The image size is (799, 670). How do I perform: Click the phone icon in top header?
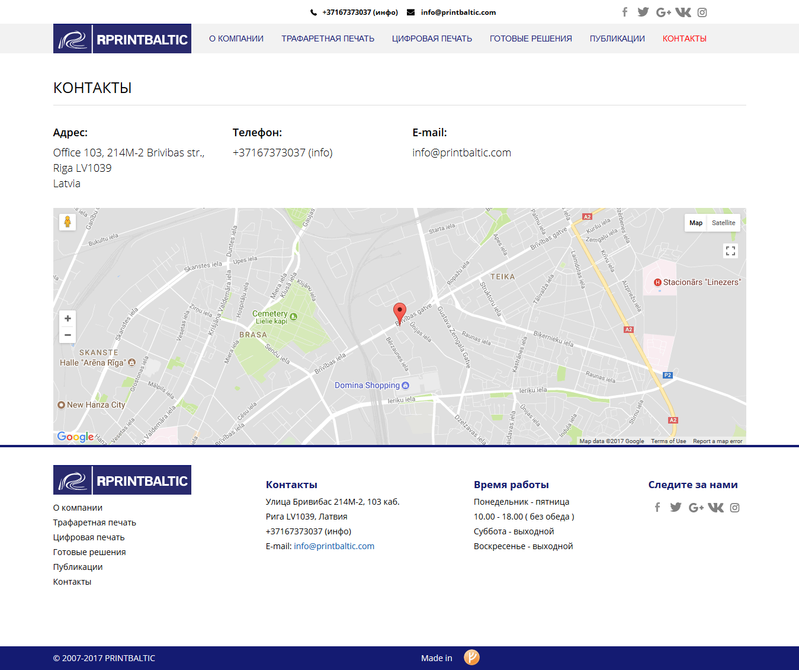pyautogui.click(x=313, y=12)
